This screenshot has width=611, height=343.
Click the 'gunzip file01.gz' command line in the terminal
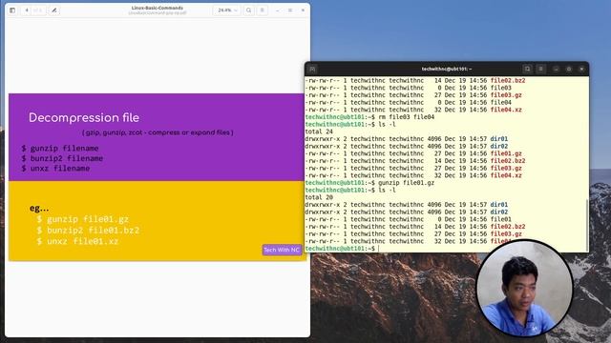(x=406, y=183)
